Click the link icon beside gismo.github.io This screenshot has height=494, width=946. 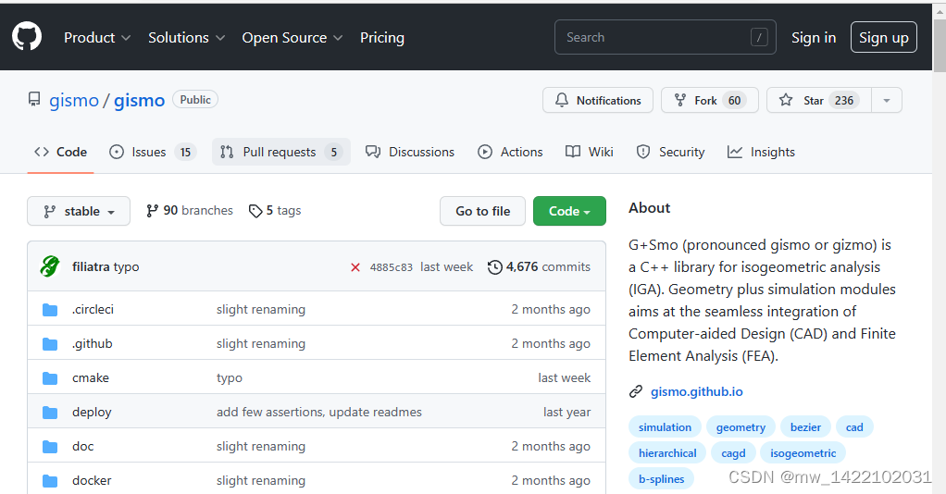click(636, 391)
